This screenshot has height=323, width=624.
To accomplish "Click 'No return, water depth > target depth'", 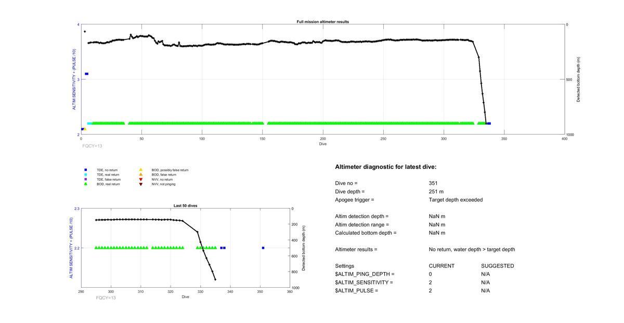I will tap(472, 250).
